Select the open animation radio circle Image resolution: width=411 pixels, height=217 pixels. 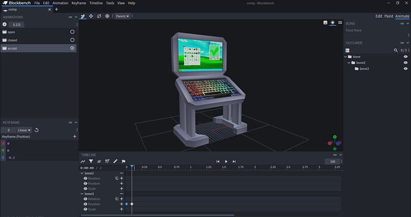[x=72, y=32]
